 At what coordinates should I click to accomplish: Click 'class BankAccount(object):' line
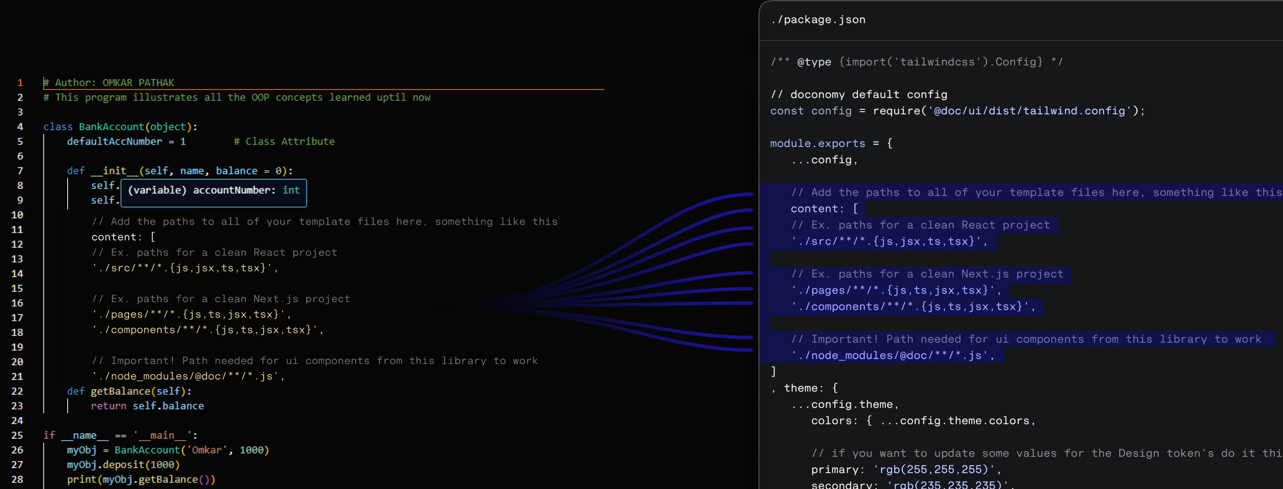click(121, 127)
